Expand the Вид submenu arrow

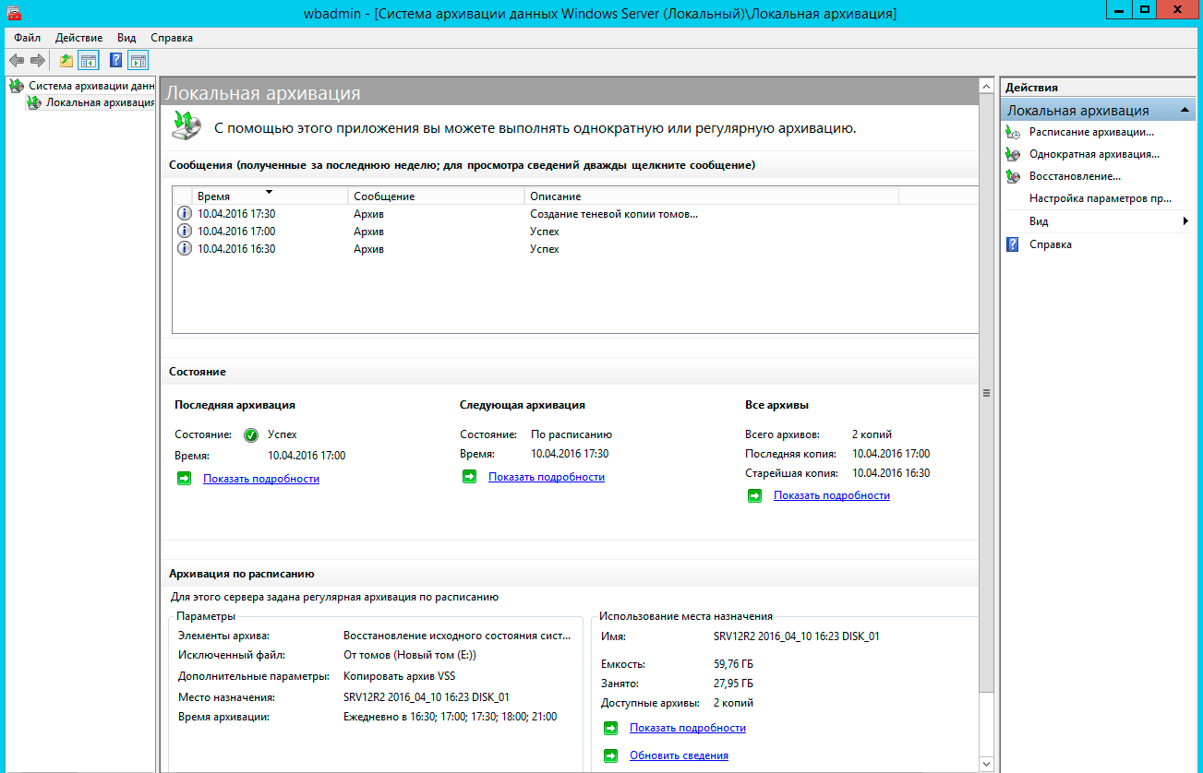(1185, 221)
